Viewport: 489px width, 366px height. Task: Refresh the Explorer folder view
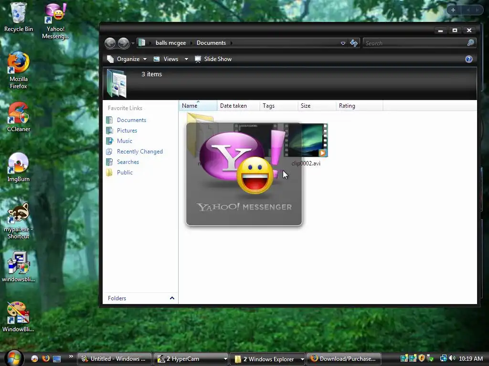pos(354,43)
